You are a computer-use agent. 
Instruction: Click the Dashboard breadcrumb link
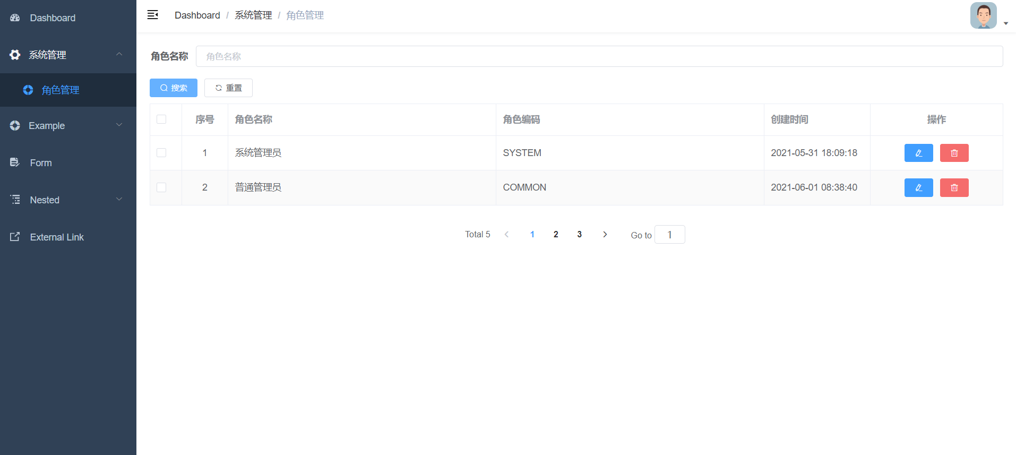(x=197, y=15)
